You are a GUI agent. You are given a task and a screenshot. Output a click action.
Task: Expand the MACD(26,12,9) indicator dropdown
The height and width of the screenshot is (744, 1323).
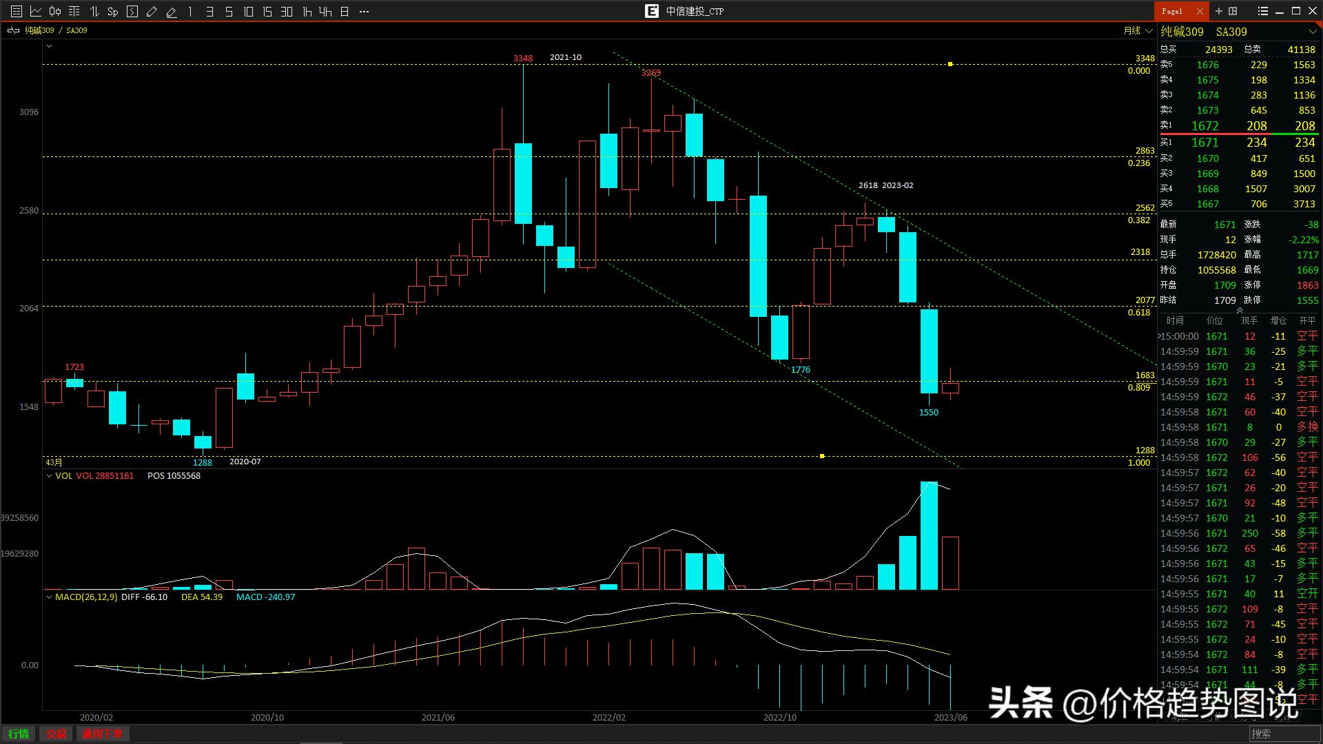pyautogui.click(x=49, y=597)
